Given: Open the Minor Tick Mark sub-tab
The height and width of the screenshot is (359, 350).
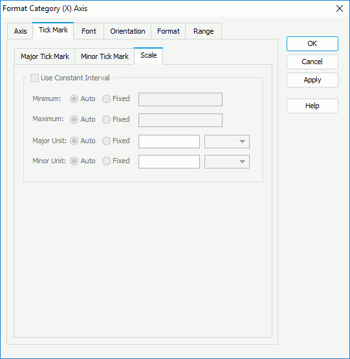Looking at the screenshot, I should (104, 56).
